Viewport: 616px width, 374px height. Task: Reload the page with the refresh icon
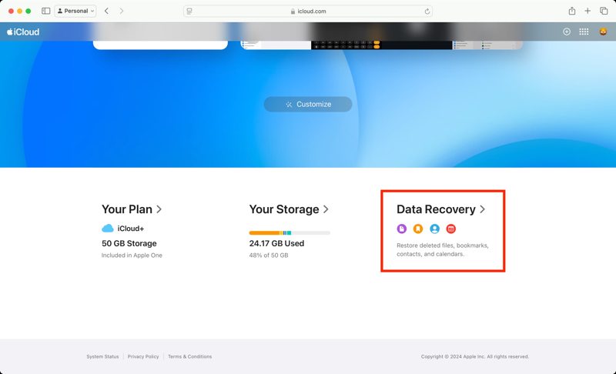[x=427, y=12]
